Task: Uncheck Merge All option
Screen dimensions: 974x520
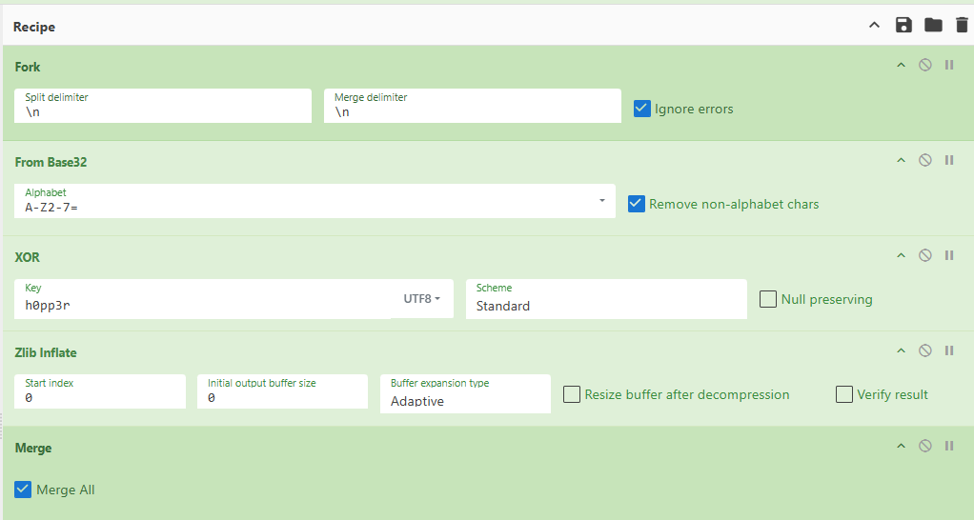Action: 24,490
